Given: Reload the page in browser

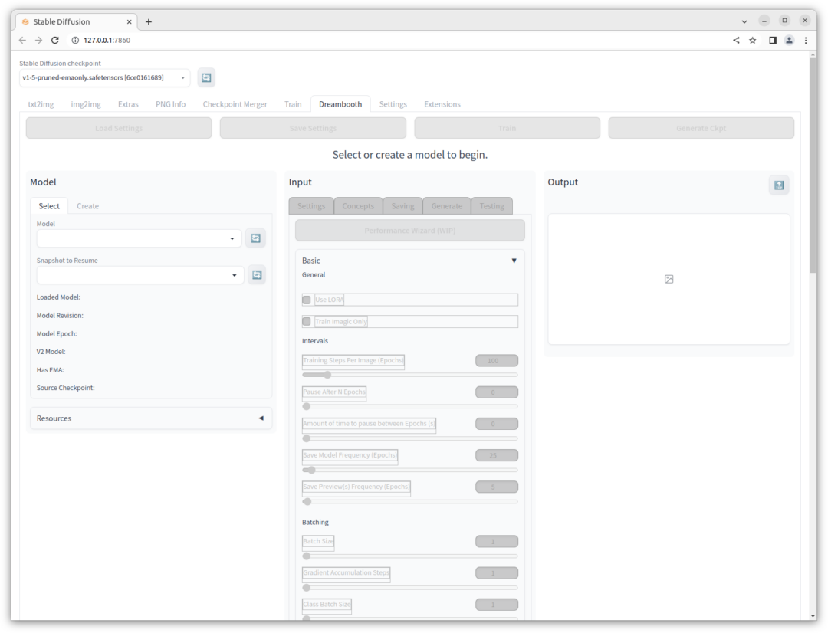Looking at the screenshot, I should (55, 41).
